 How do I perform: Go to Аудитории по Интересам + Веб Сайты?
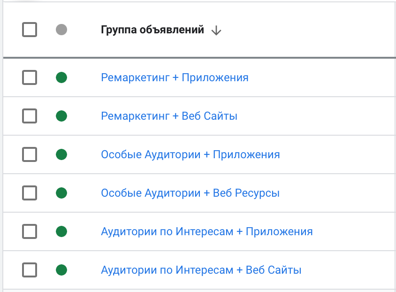click(x=201, y=270)
